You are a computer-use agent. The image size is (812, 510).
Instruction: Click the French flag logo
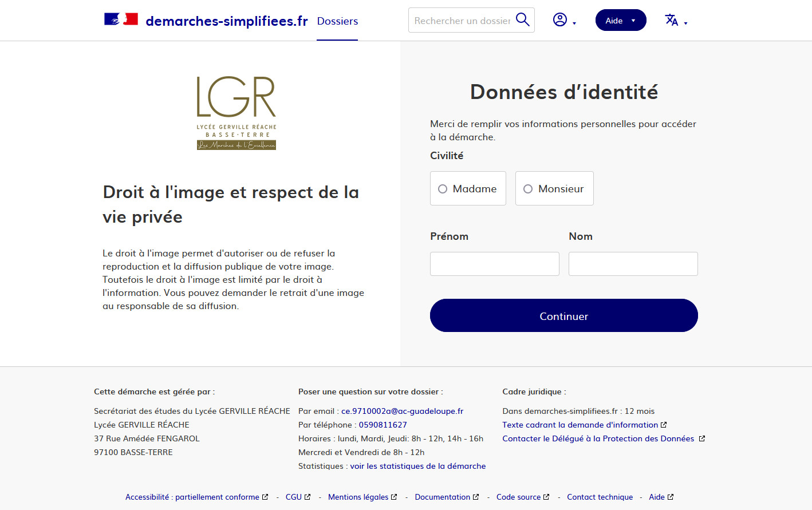coord(121,19)
